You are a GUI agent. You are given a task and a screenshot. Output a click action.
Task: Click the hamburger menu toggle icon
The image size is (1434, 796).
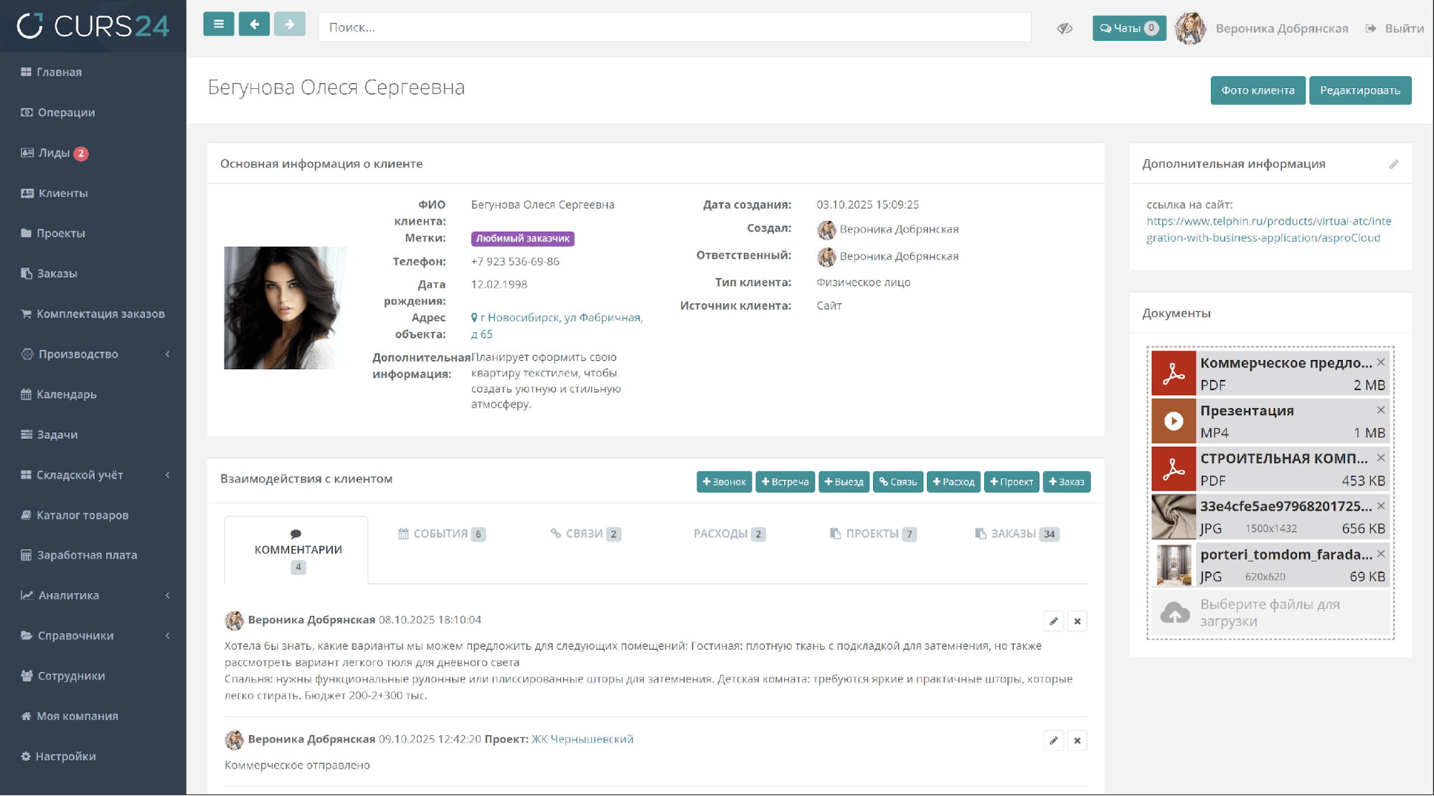click(x=218, y=24)
